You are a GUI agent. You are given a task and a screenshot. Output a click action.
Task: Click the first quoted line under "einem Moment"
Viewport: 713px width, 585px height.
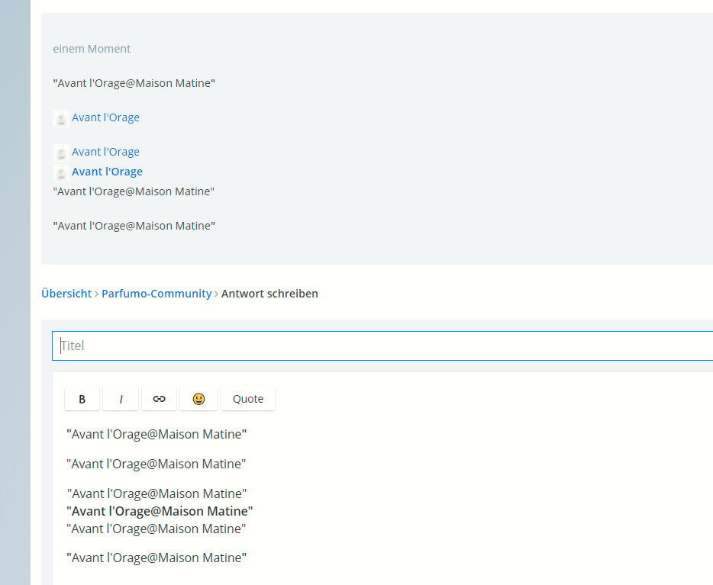134,83
